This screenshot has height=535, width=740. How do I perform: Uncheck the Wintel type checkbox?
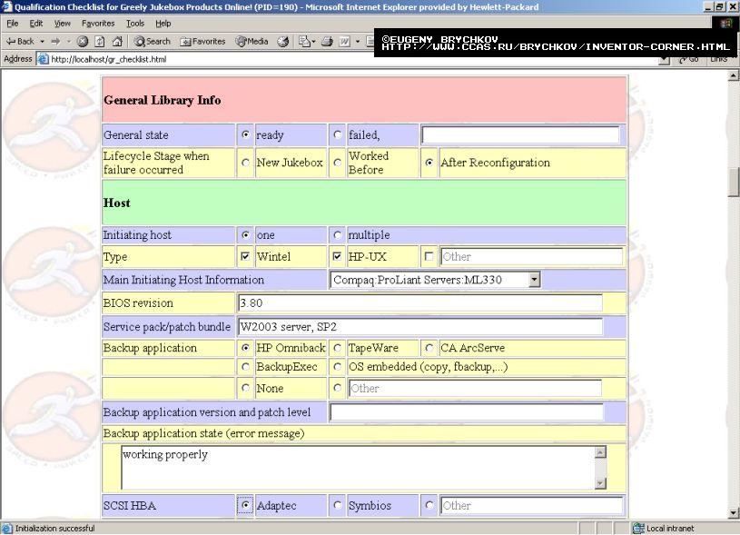point(245,256)
